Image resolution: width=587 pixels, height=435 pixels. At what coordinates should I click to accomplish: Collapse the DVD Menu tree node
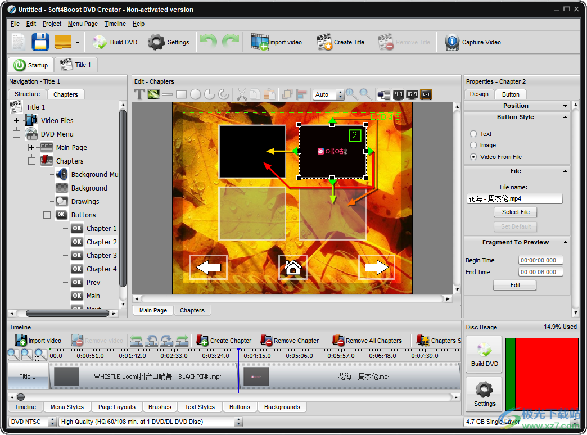16,134
